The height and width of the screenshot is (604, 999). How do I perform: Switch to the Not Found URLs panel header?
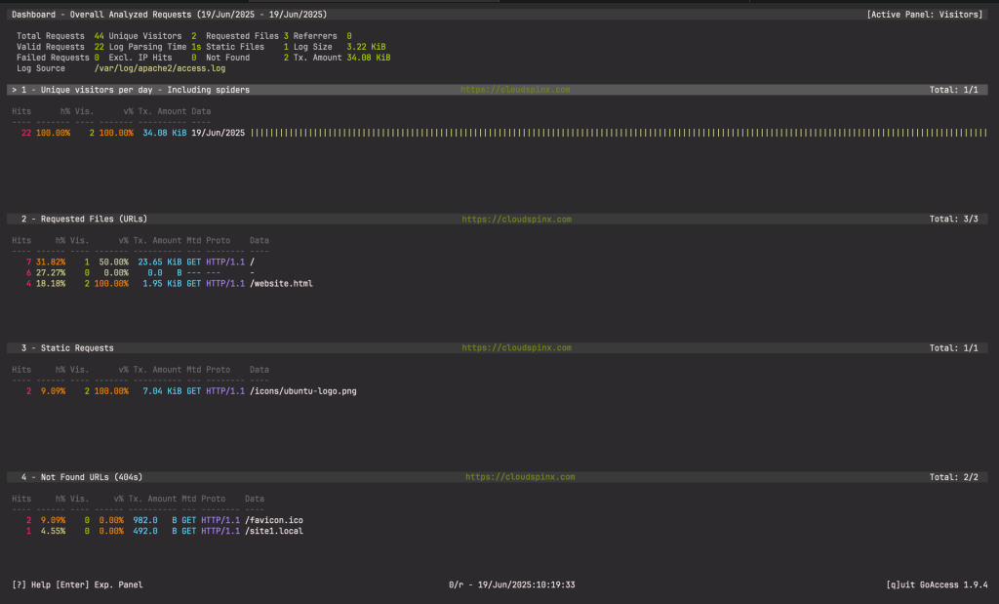(80, 476)
